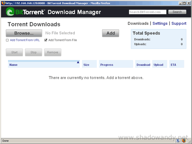Click the BitTorrent logo icon

point(10,12)
